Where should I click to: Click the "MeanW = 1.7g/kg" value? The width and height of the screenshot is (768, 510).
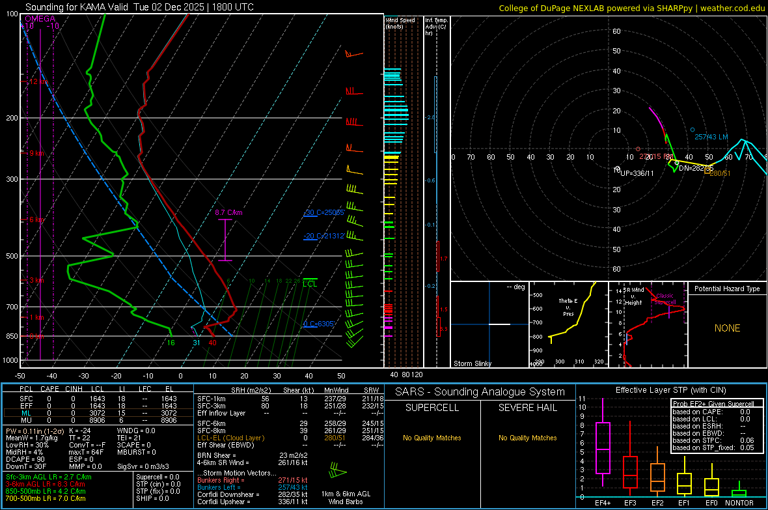pos(31,438)
